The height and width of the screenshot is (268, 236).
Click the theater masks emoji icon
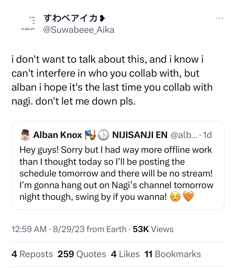[90, 135]
